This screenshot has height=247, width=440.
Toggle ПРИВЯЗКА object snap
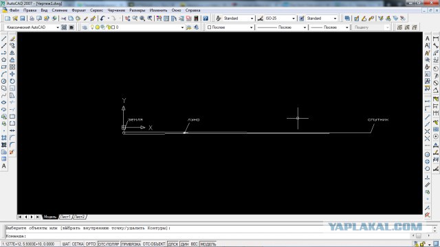(131, 244)
